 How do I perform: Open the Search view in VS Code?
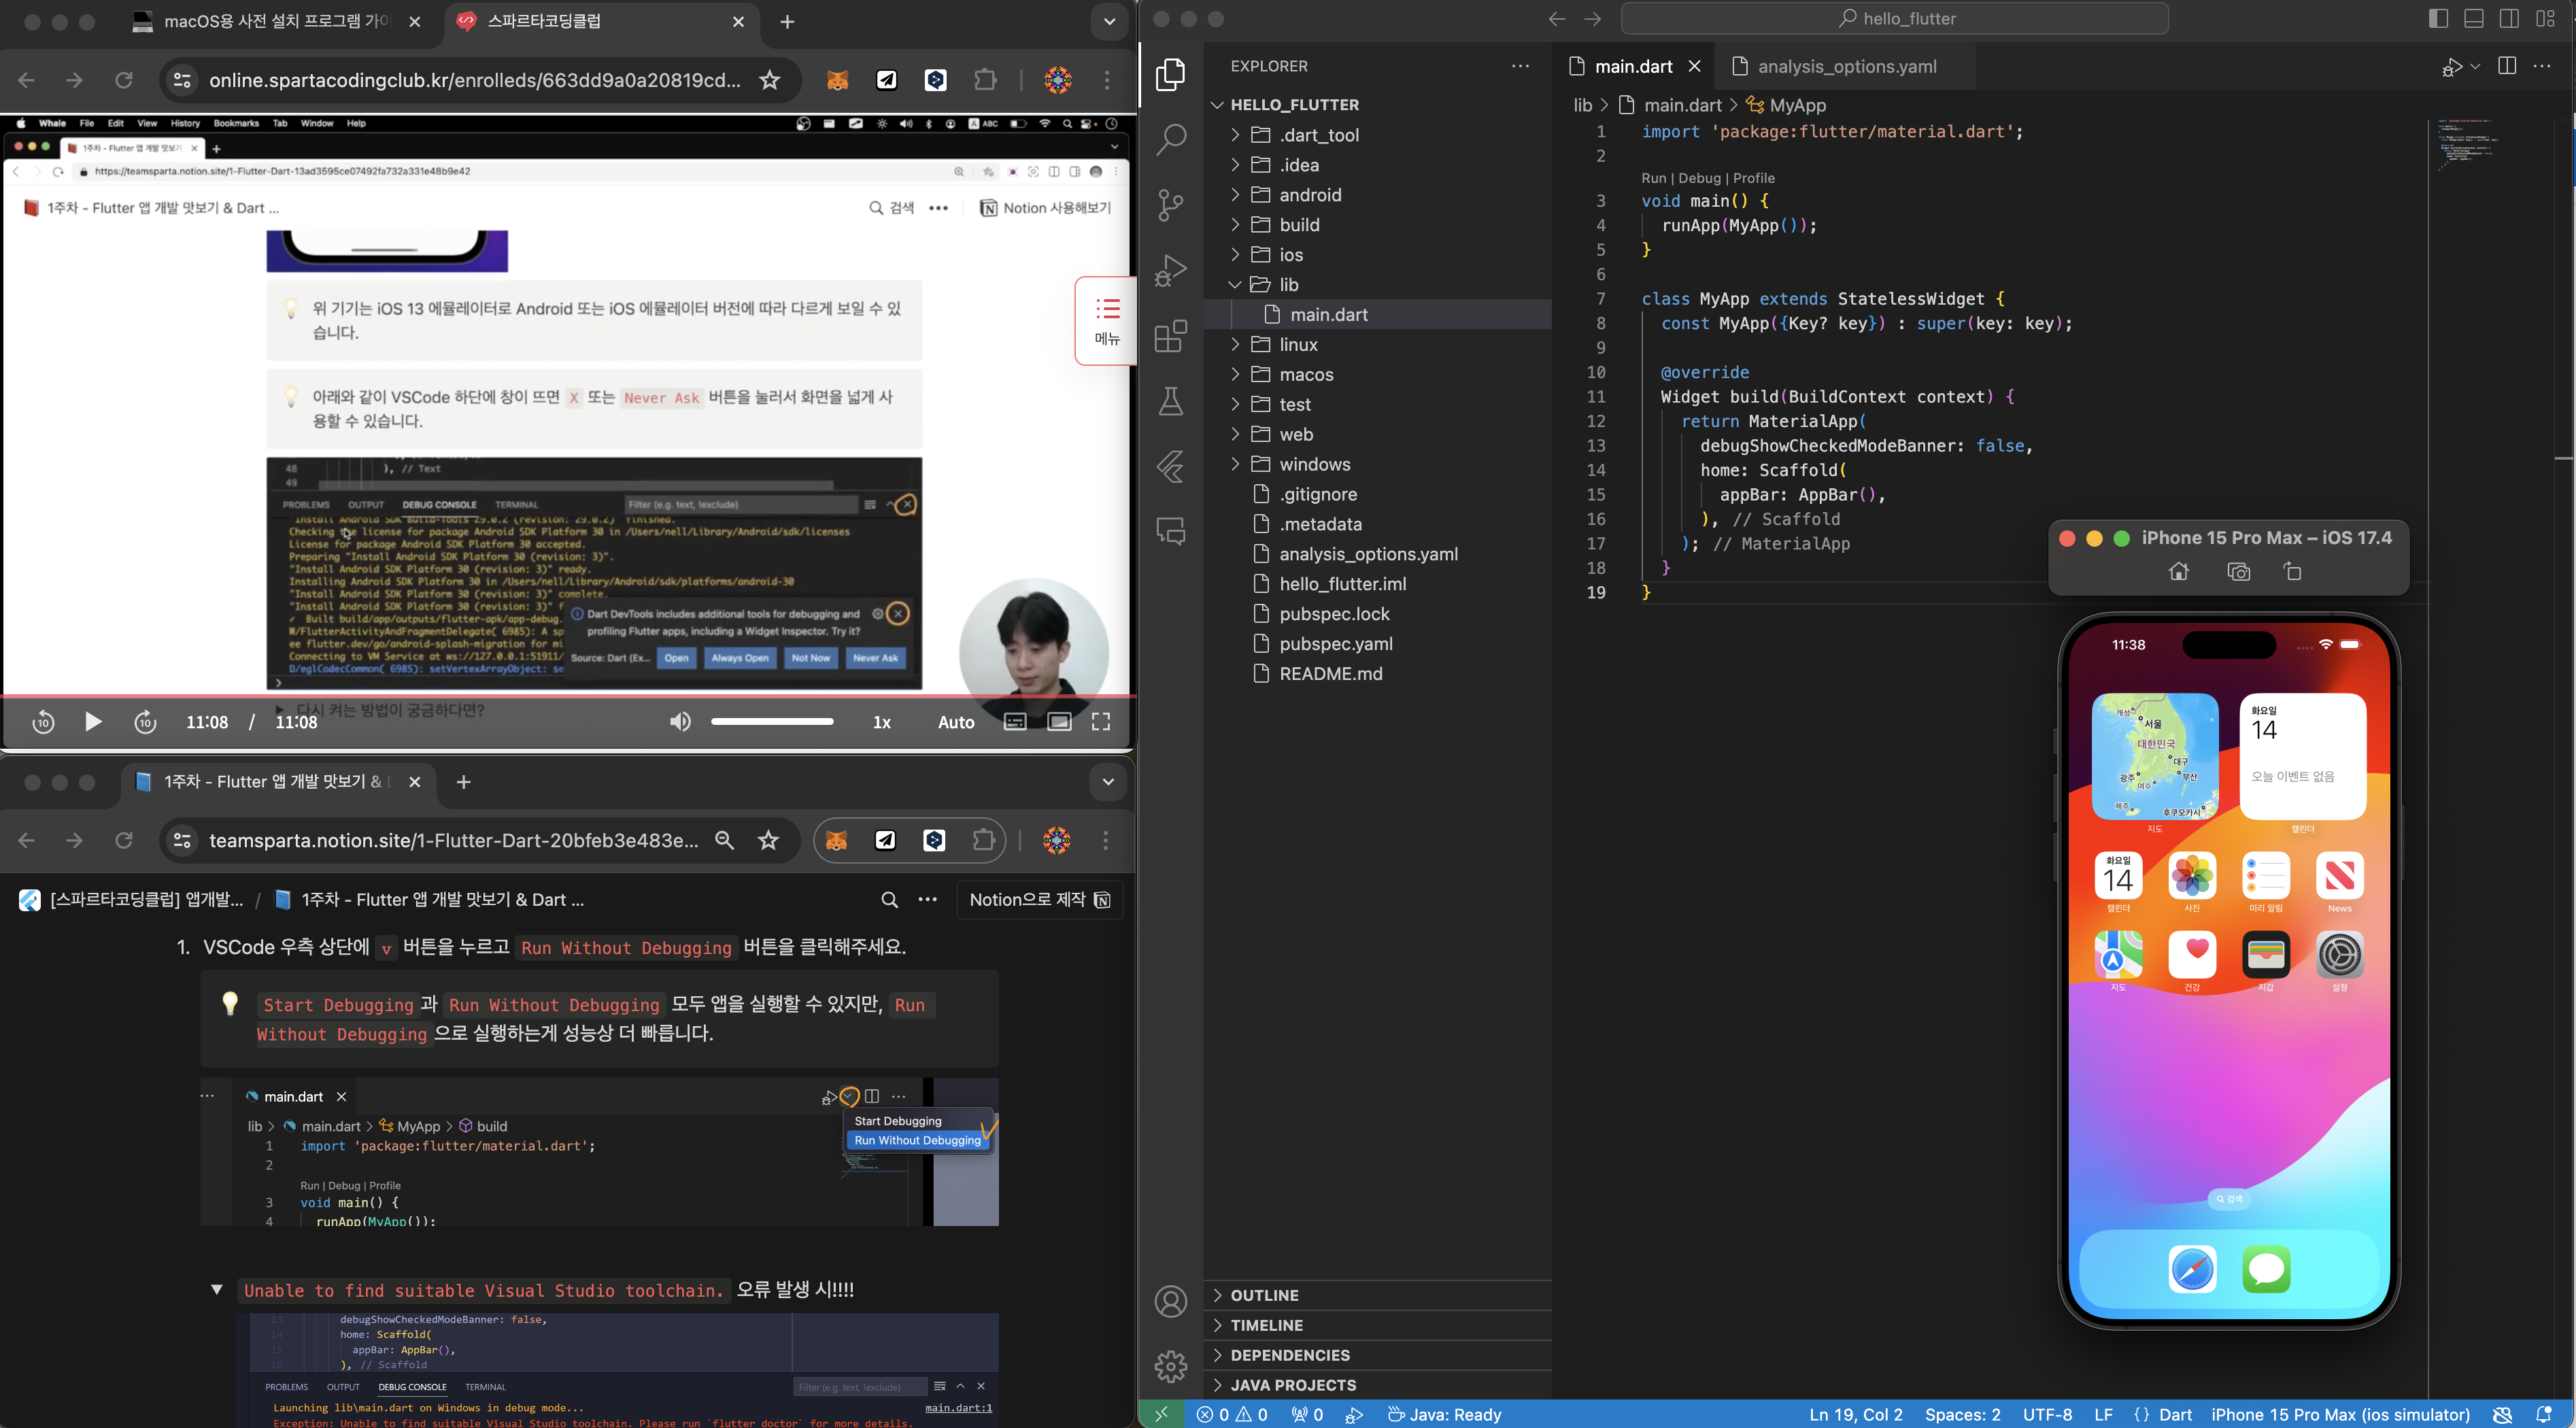pyautogui.click(x=1171, y=140)
